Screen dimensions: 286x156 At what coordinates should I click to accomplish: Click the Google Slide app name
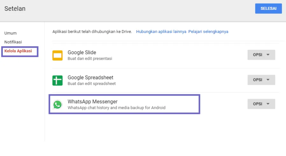82,52
